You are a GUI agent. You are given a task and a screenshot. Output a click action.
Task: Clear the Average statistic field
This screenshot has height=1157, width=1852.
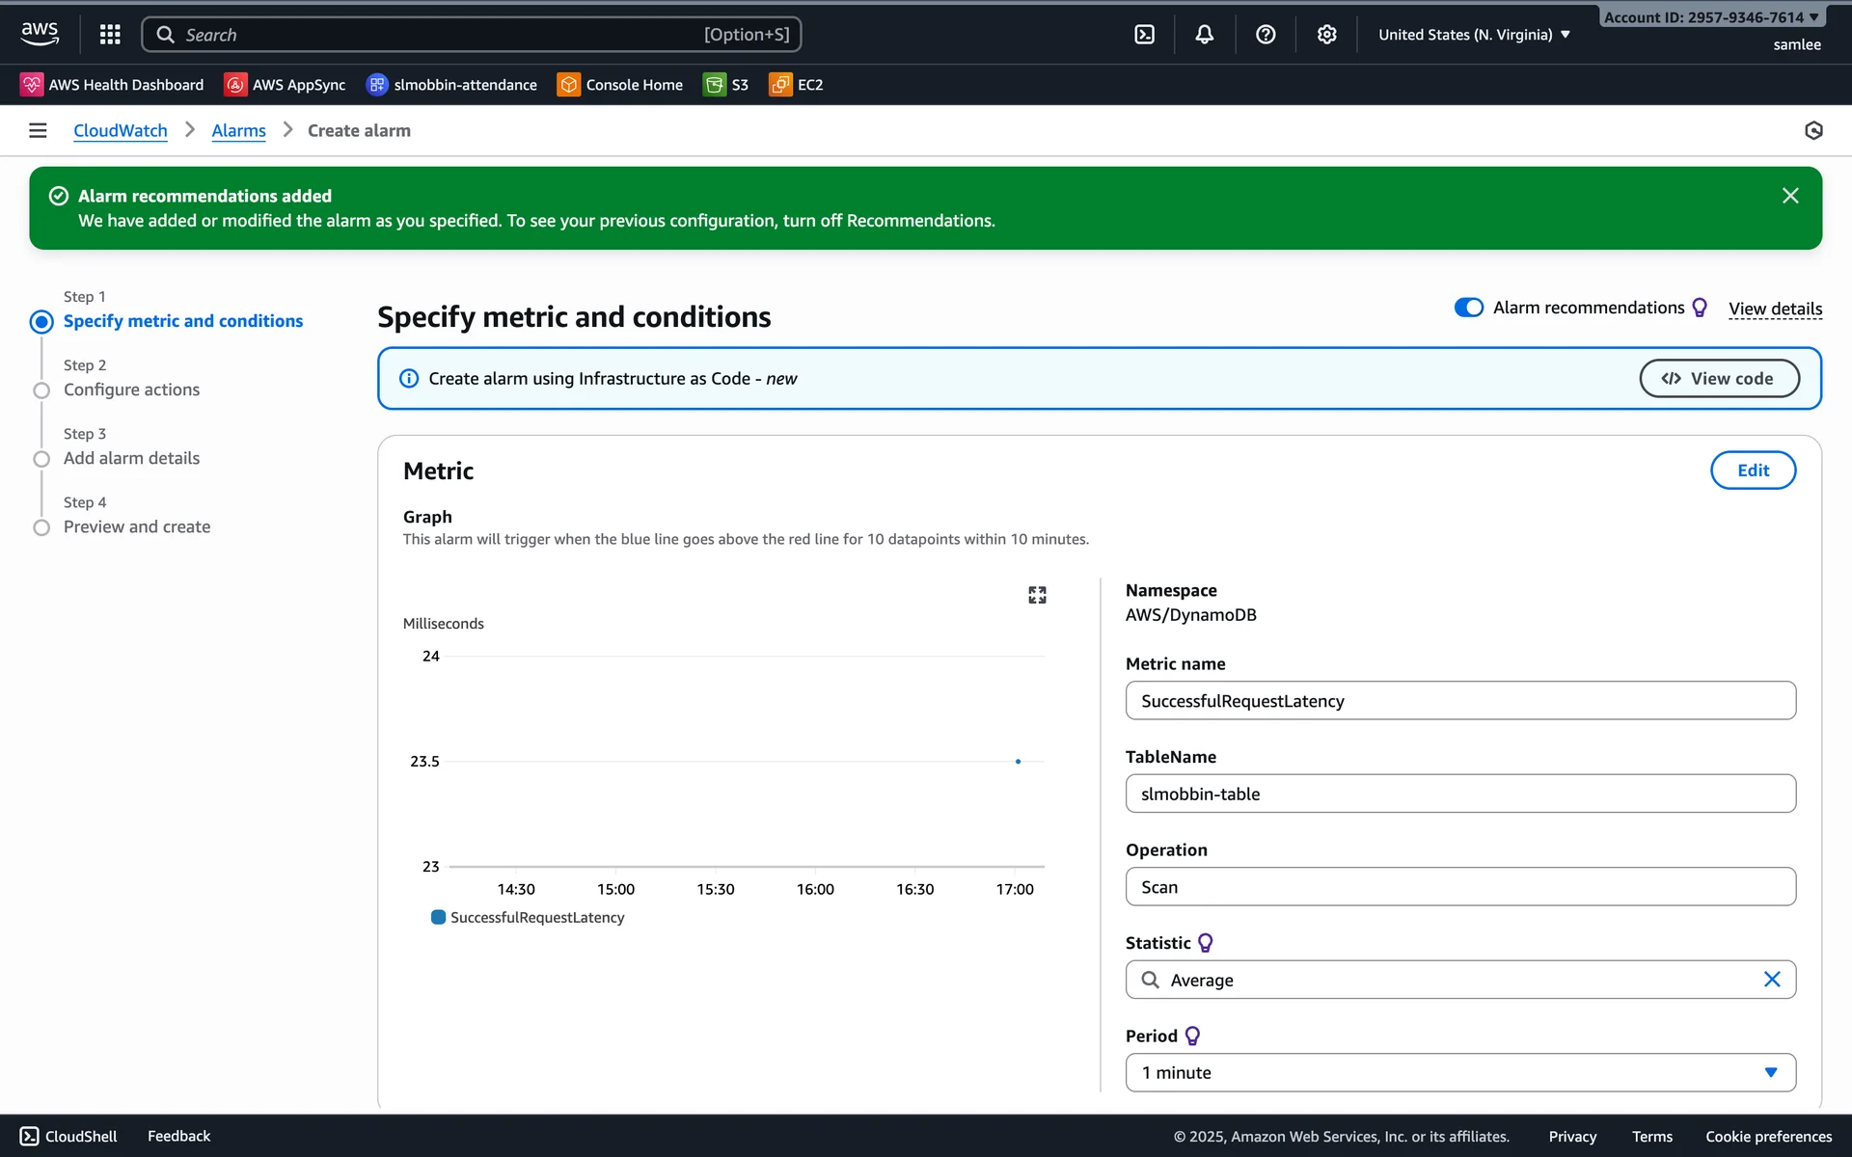[x=1772, y=980]
